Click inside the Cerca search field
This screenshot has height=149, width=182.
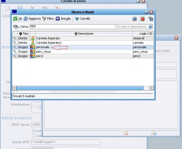(91, 27)
